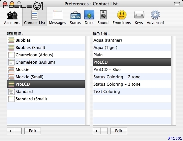Add a new color theme with plus
The image size is (183, 141).
96,131
